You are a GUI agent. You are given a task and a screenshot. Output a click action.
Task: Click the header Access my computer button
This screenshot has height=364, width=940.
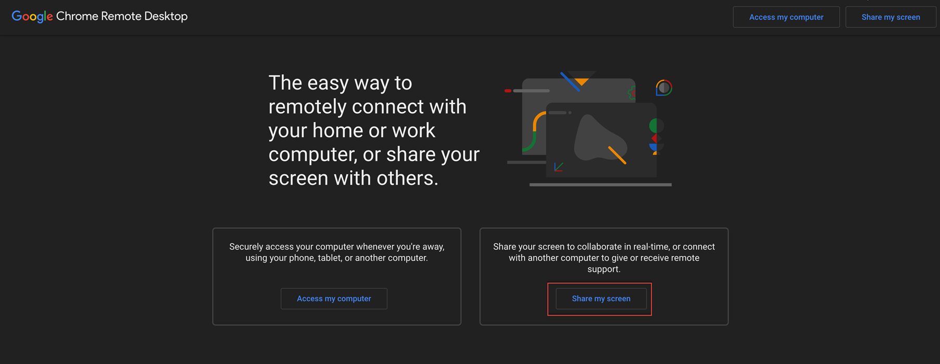click(x=786, y=17)
